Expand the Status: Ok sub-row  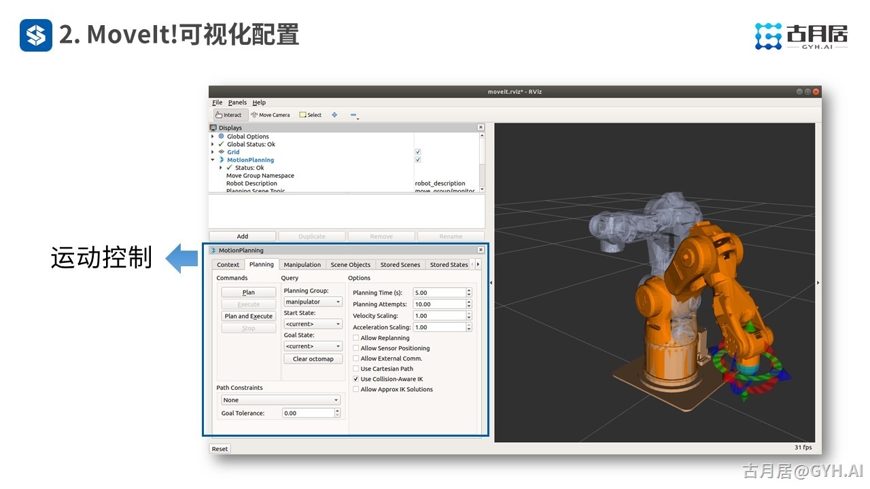pos(221,168)
